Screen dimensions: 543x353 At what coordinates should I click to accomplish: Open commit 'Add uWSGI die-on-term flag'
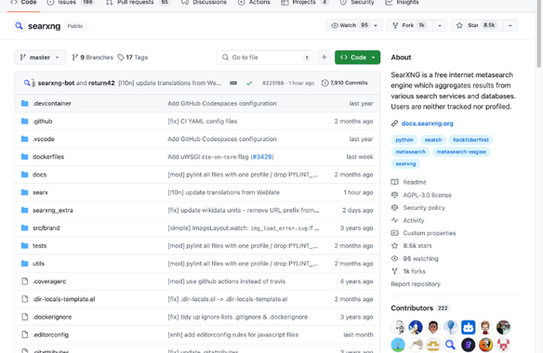point(207,157)
